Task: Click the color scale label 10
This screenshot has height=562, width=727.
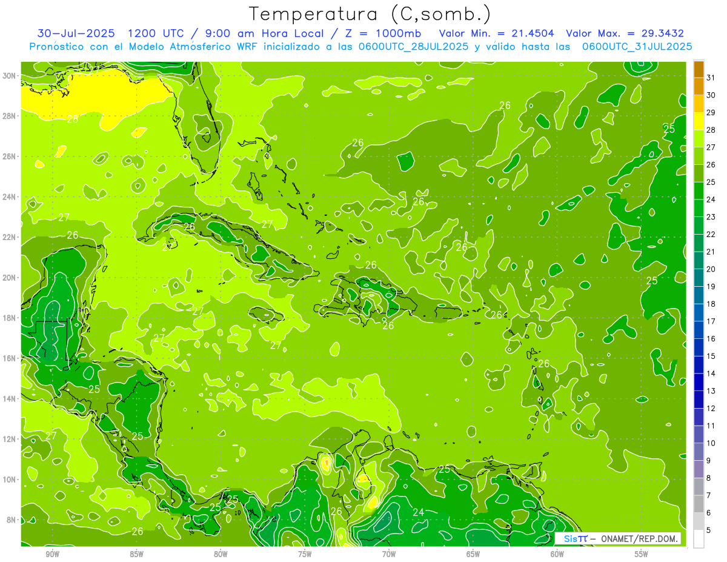Action: pos(711,443)
